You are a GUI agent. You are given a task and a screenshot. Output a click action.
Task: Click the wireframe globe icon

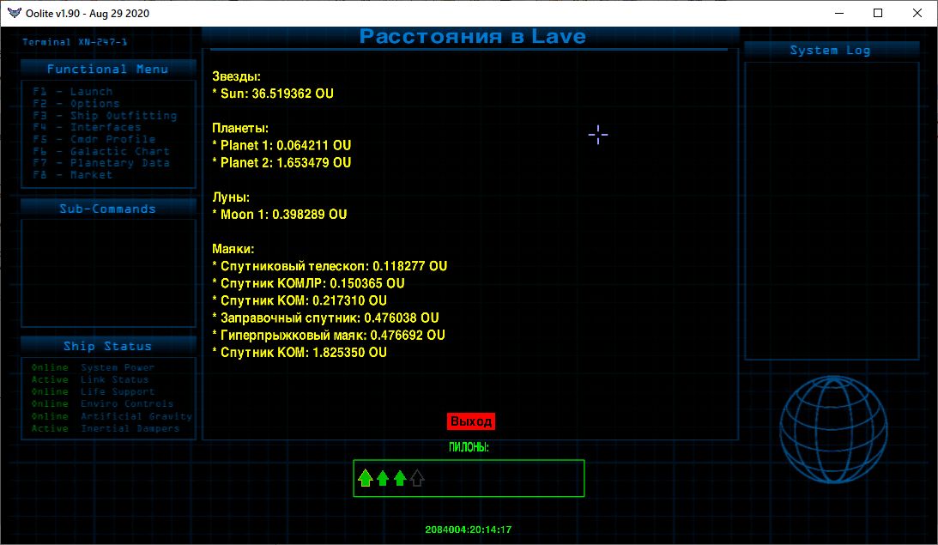[832, 427]
